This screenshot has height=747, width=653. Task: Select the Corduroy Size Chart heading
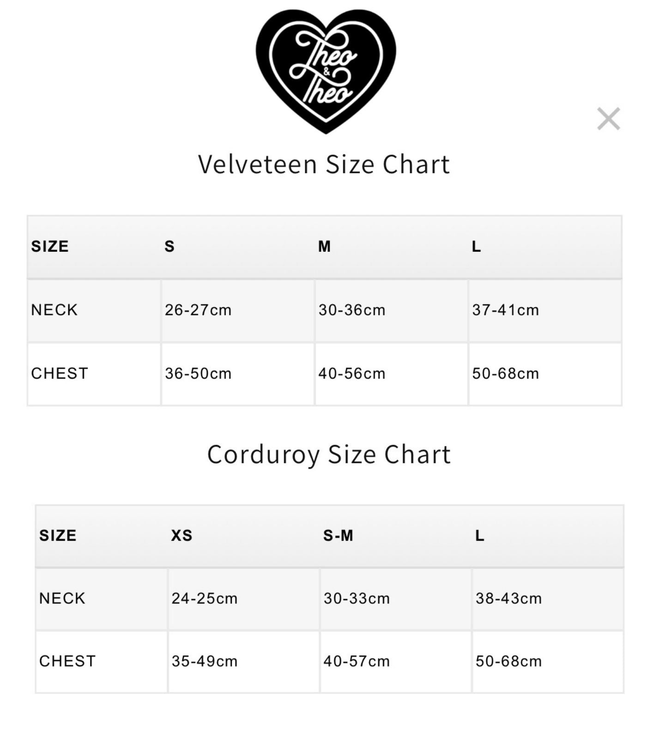329,455
